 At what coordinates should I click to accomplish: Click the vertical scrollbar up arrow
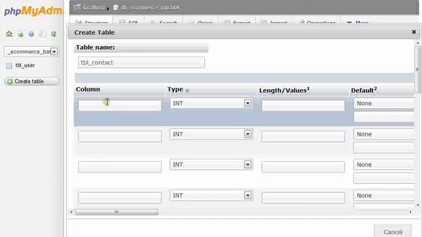[x=417, y=43]
